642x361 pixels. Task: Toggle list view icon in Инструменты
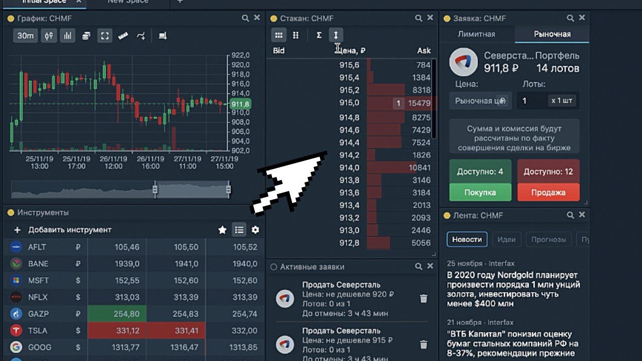239,230
